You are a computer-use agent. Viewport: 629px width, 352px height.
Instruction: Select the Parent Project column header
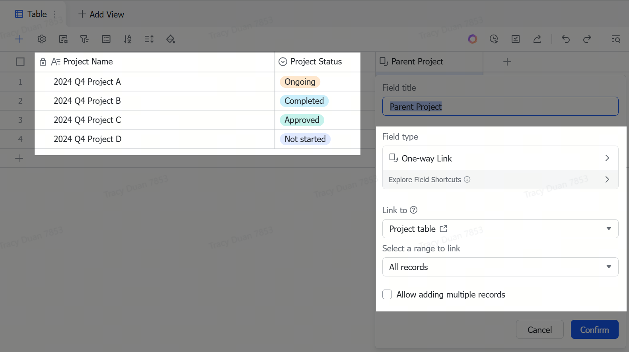pos(429,62)
